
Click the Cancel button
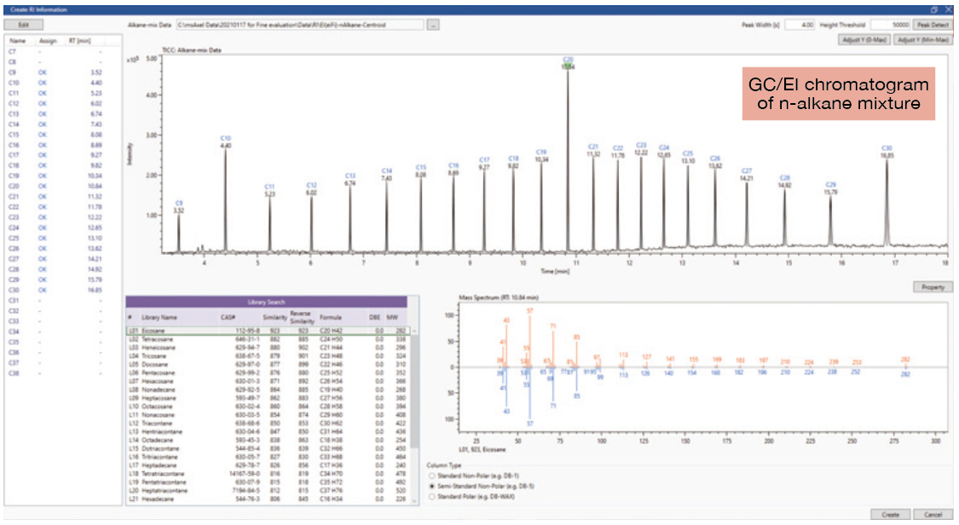(x=933, y=515)
